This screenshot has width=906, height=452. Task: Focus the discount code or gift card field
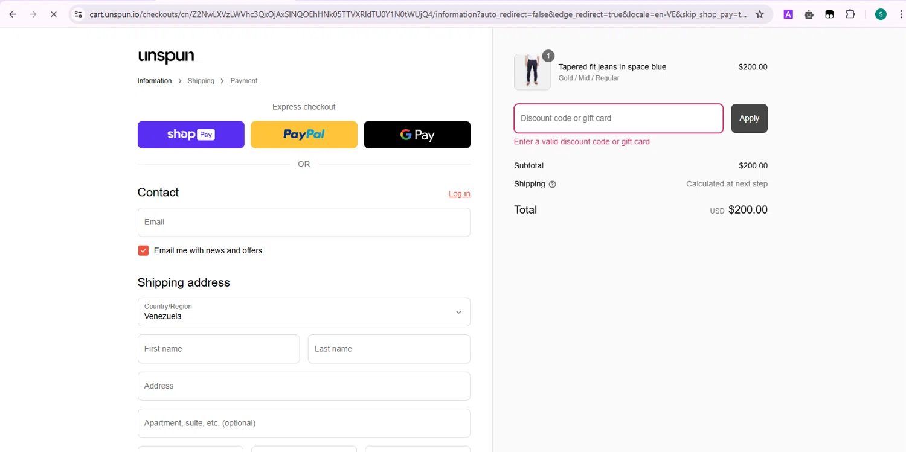[618, 118]
